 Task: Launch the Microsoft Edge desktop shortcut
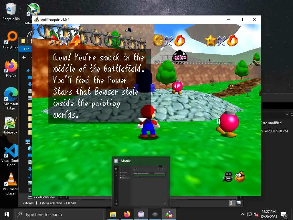pos(11,99)
